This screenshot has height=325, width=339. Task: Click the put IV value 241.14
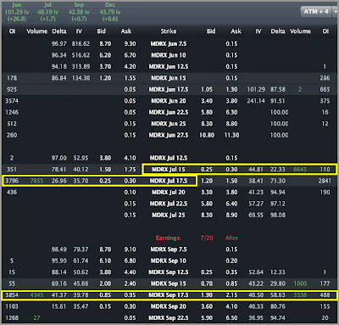256,101
